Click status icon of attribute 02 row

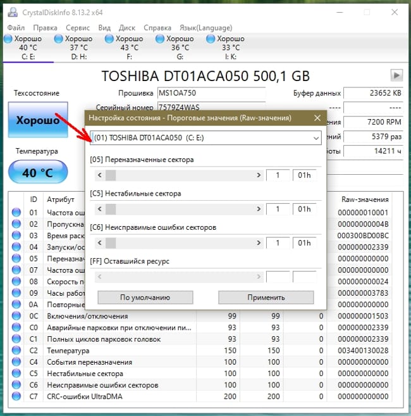[16, 224]
